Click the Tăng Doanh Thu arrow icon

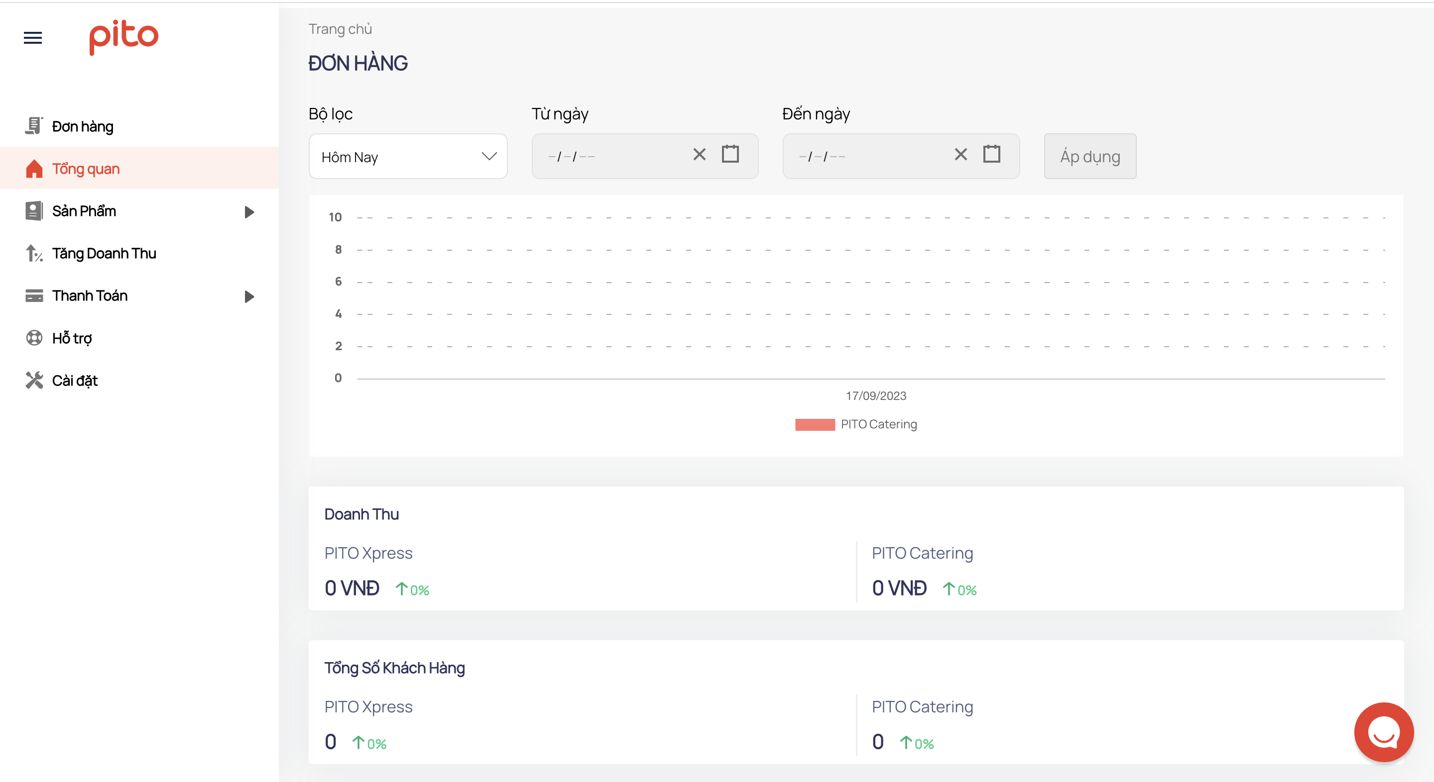(x=34, y=253)
